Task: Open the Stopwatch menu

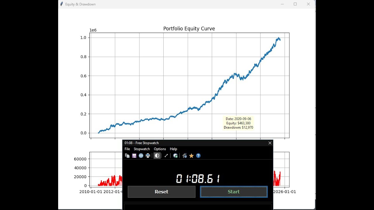Action: tap(142, 149)
